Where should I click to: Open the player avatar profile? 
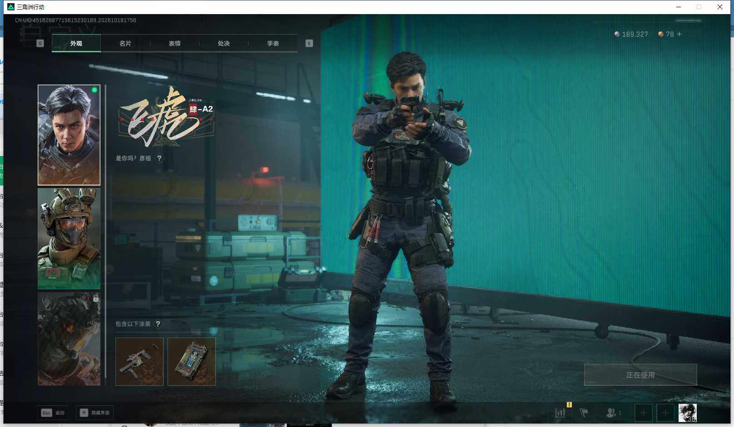click(687, 413)
